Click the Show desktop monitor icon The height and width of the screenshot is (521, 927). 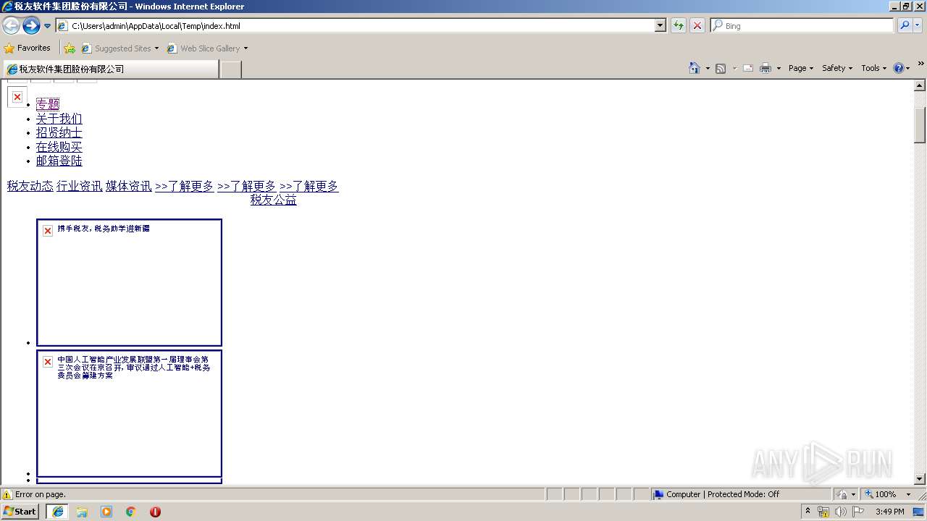(x=919, y=512)
